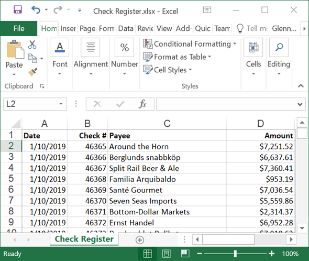
Task: Click the vertical scrollbar down arrow
Action: [x=302, y=228]
